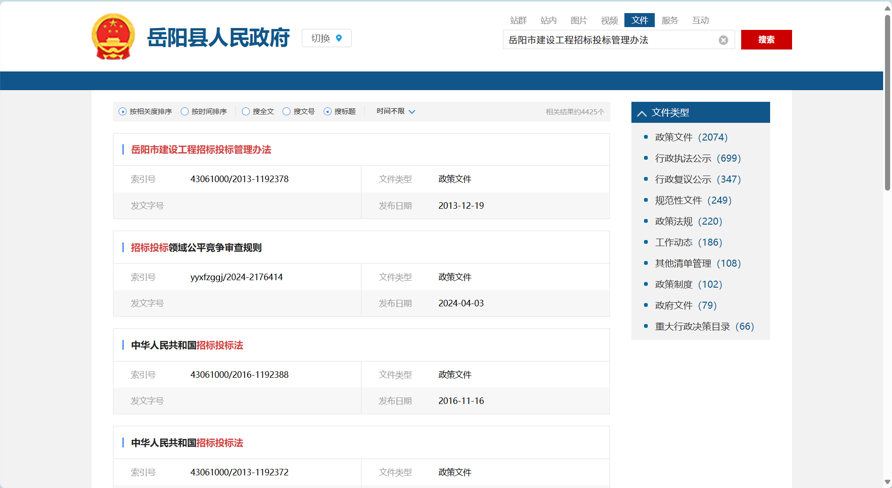Image resolution: width=892 pixels, height=488 pixels.
Task: Switch to the 图片 tab
Action: click(x=579, y=21)
